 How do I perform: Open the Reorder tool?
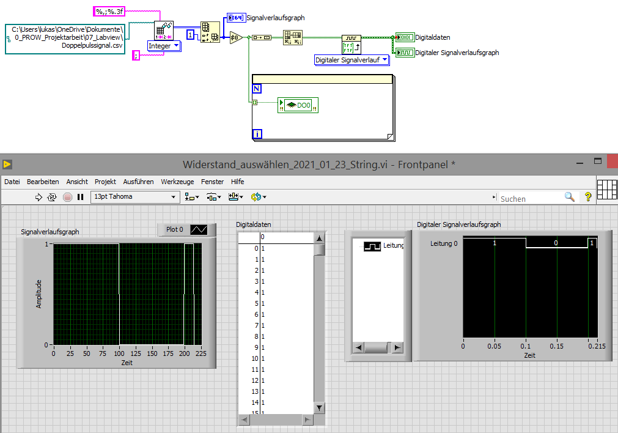pyautogui.click(x=258, y=197)
